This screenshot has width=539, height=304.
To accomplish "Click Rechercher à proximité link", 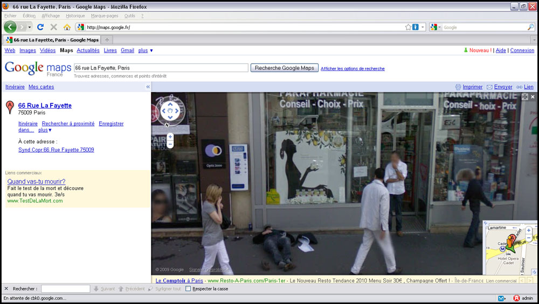I will [68, 124].
